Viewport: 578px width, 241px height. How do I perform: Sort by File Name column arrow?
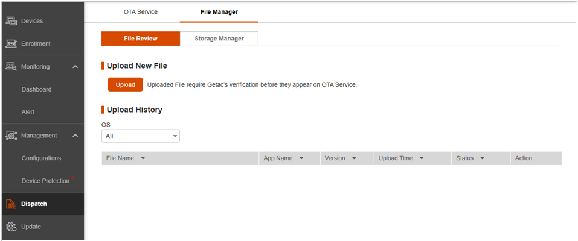[x=143, y=158]
